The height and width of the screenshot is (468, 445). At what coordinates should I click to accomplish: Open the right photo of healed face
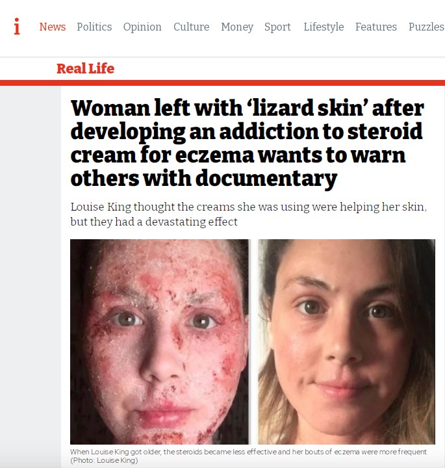click(346, 341)
